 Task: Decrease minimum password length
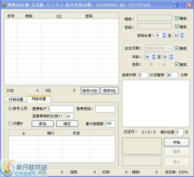click(164, 37)
